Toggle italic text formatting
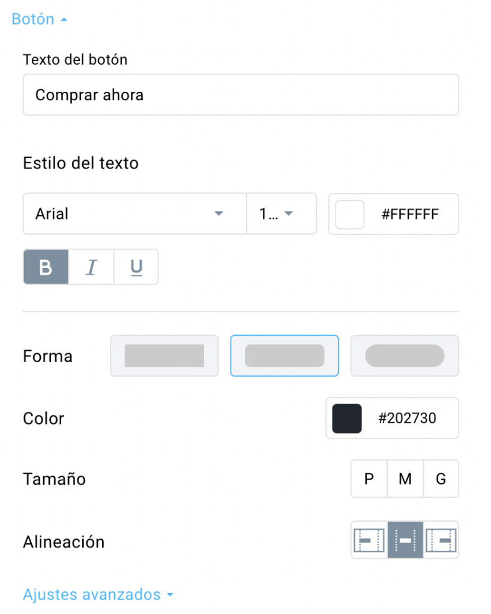This screenshot has width=491, height=614. (x=91, y=267)
